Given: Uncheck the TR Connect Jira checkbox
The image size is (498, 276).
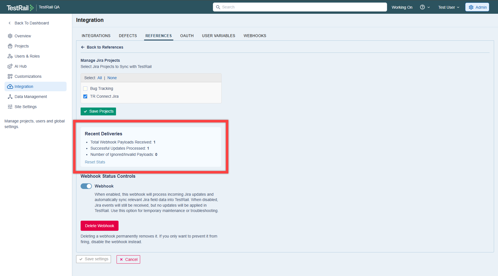Looking at the screenshot, I should point(85,96).
